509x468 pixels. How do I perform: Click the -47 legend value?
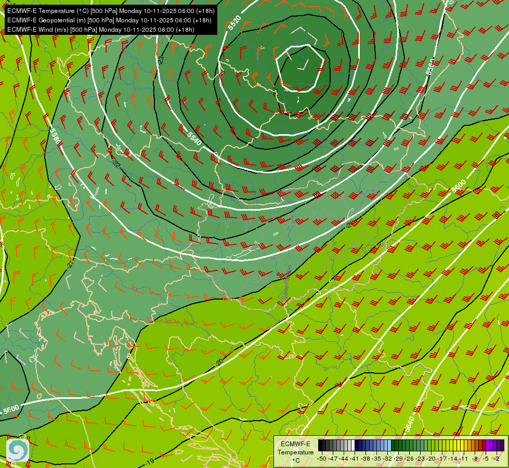(333, 459)
